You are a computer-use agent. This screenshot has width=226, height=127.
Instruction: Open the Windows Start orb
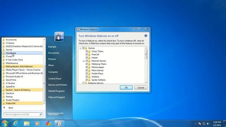coord(5,123)
